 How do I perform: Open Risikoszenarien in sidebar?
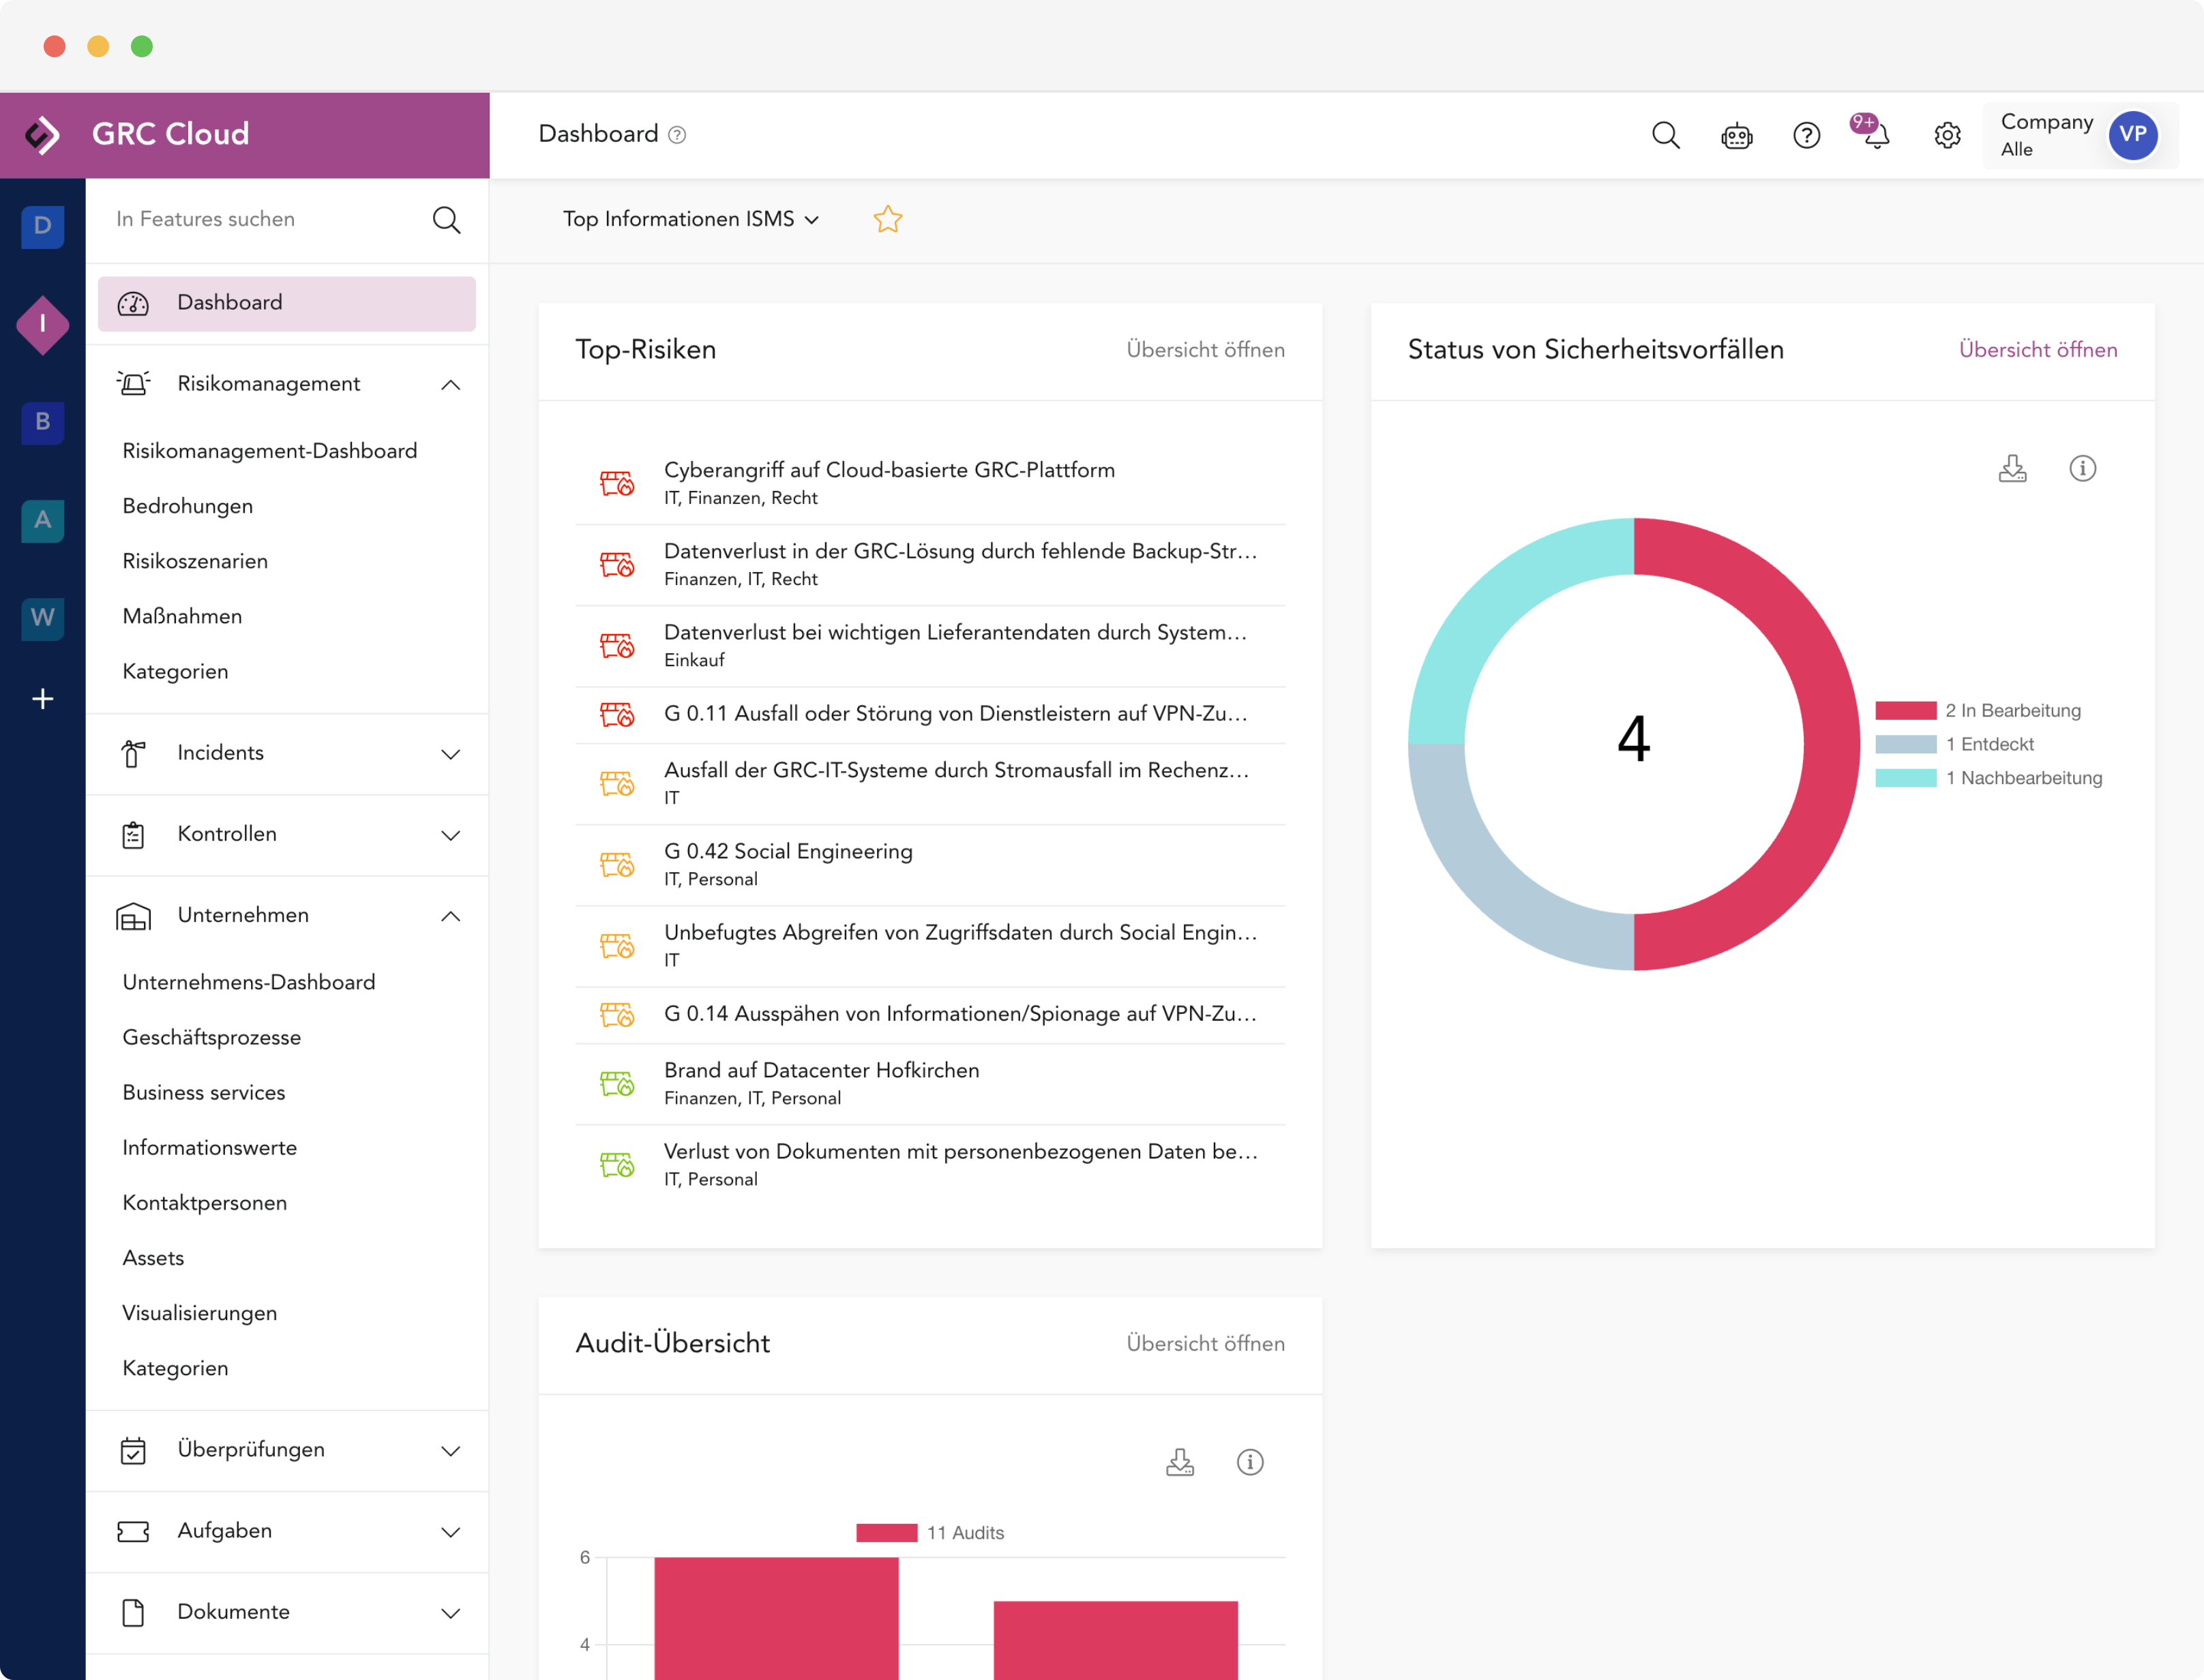tap(195, 561)
